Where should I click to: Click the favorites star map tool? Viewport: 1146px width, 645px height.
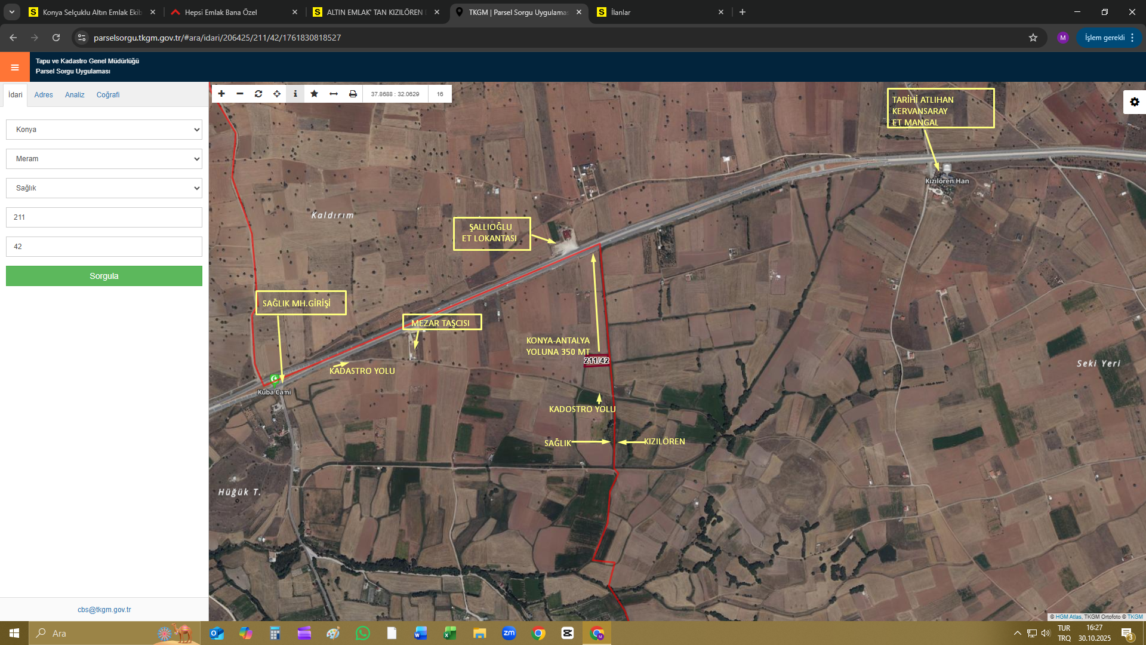click(314, 94)
